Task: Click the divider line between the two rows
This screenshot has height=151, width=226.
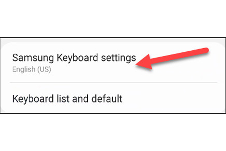Action: click(113, 82)
